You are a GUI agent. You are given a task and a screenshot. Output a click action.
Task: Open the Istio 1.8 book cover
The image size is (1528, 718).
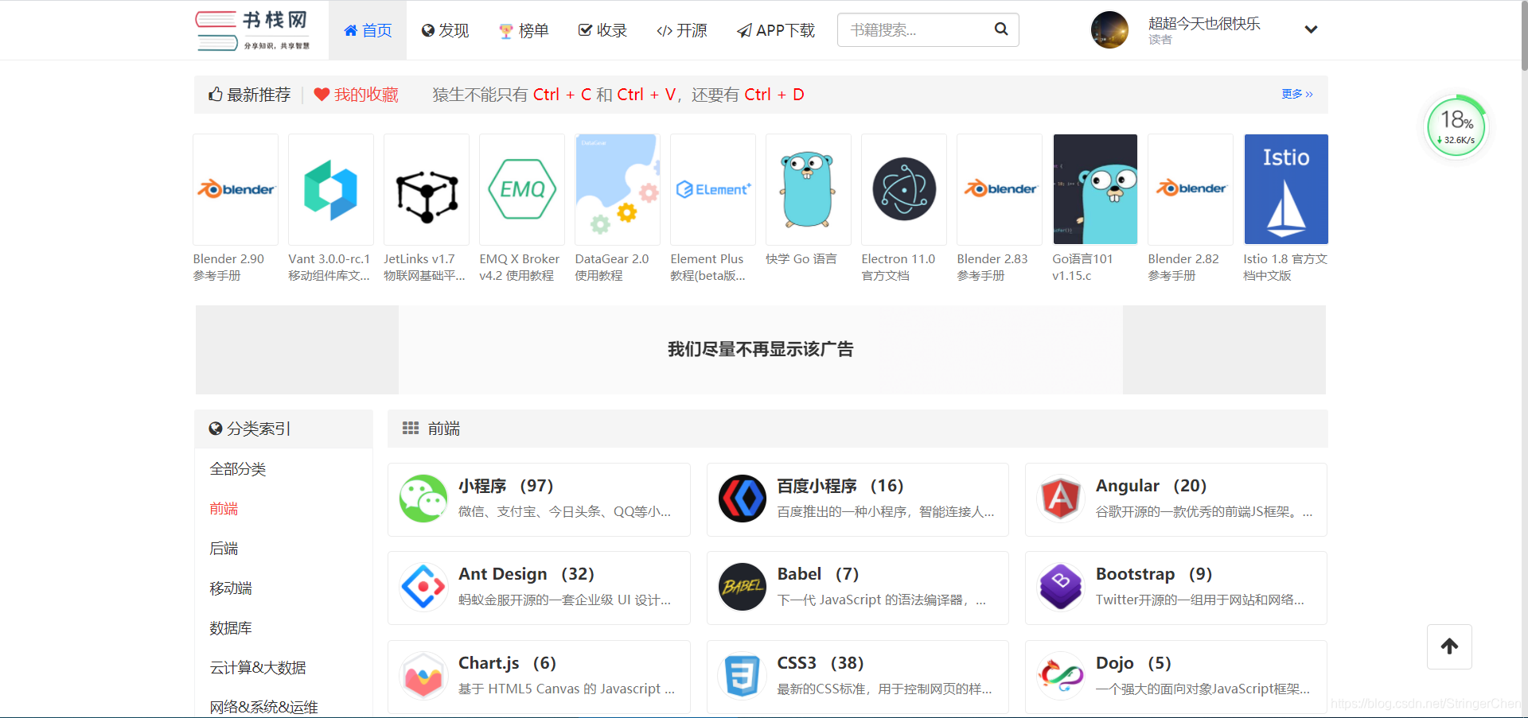click(x=1286, y=189)
